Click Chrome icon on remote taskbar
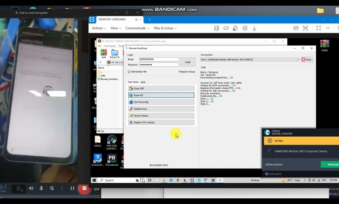The width and height of the screenshot is (339, 204). pyautogui.click(x=178, y=180)
